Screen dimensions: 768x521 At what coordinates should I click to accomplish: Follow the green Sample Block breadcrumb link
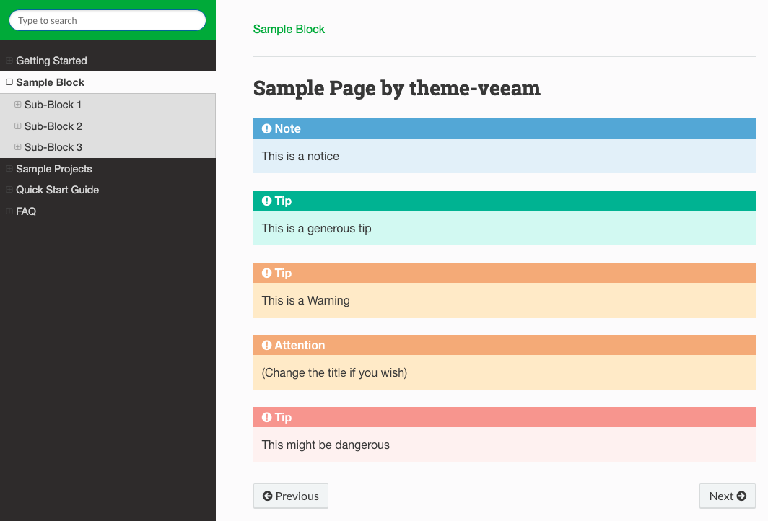[x=289, y=30]
